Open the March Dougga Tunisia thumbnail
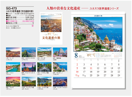Image resolution: width=132 pixels, height=97 pixels. (x=44, y=52)
